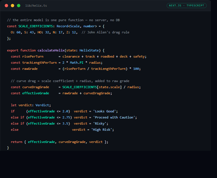Click the 2.75 threshold value
This screenshot has height=178, width=217.
(x=66, y=117)
